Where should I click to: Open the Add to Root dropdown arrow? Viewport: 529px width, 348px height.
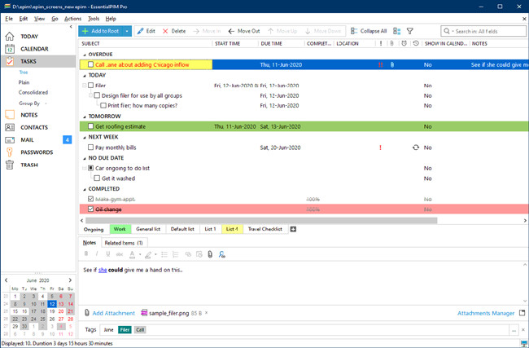tap(127, 31)
